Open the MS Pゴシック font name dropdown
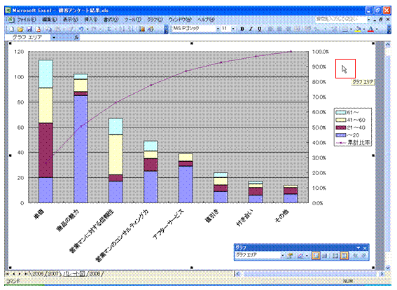The image size is (397, 290). (218, 29)
